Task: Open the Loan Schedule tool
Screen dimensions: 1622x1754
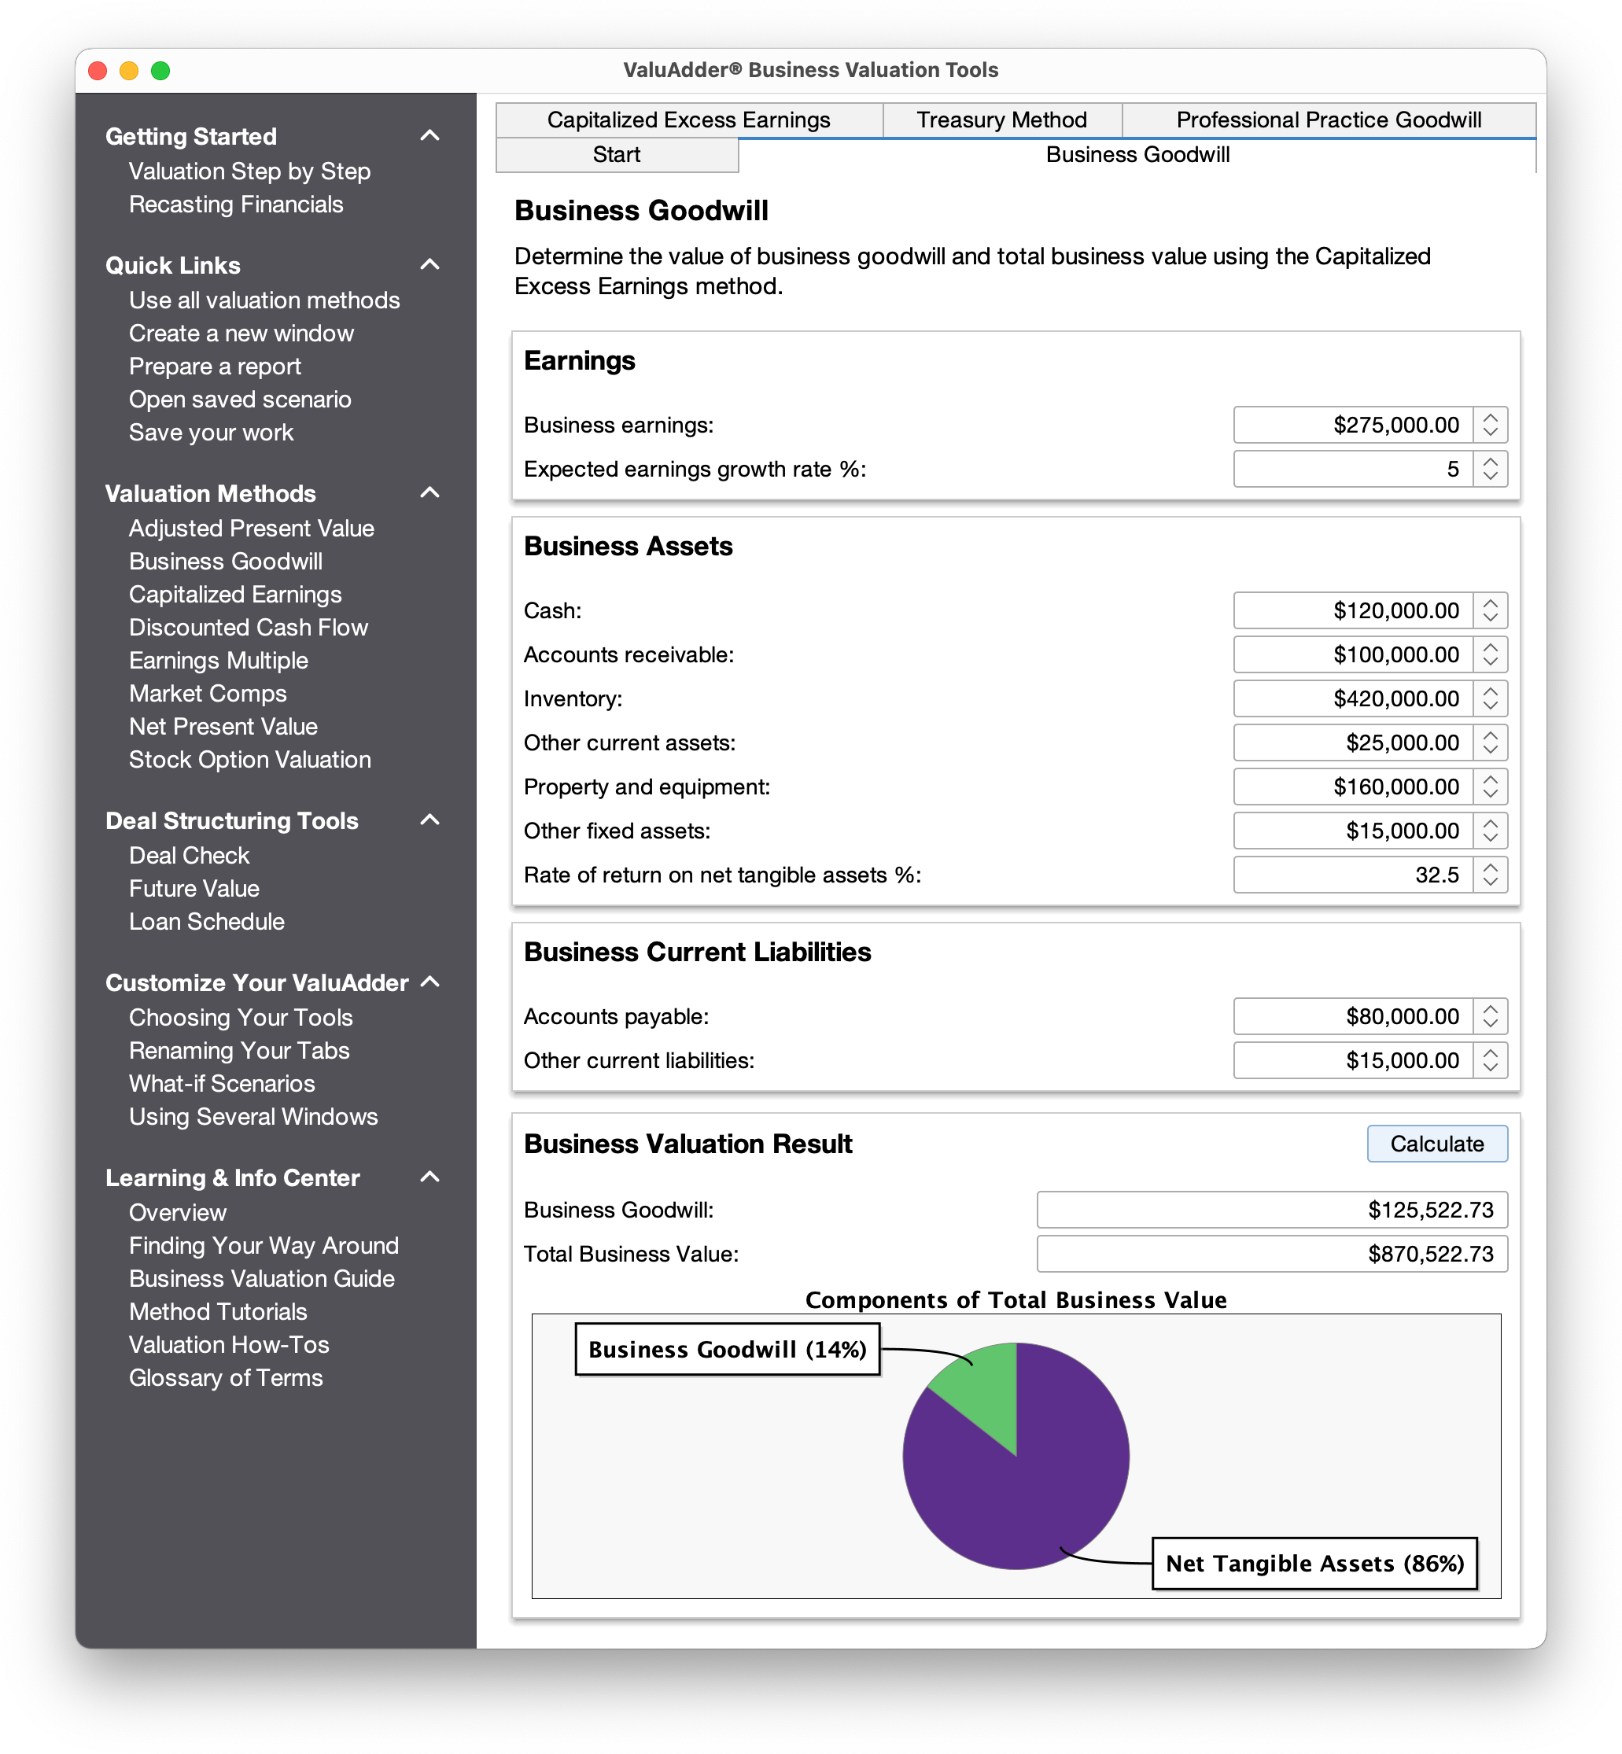Action: coord(206,921)
